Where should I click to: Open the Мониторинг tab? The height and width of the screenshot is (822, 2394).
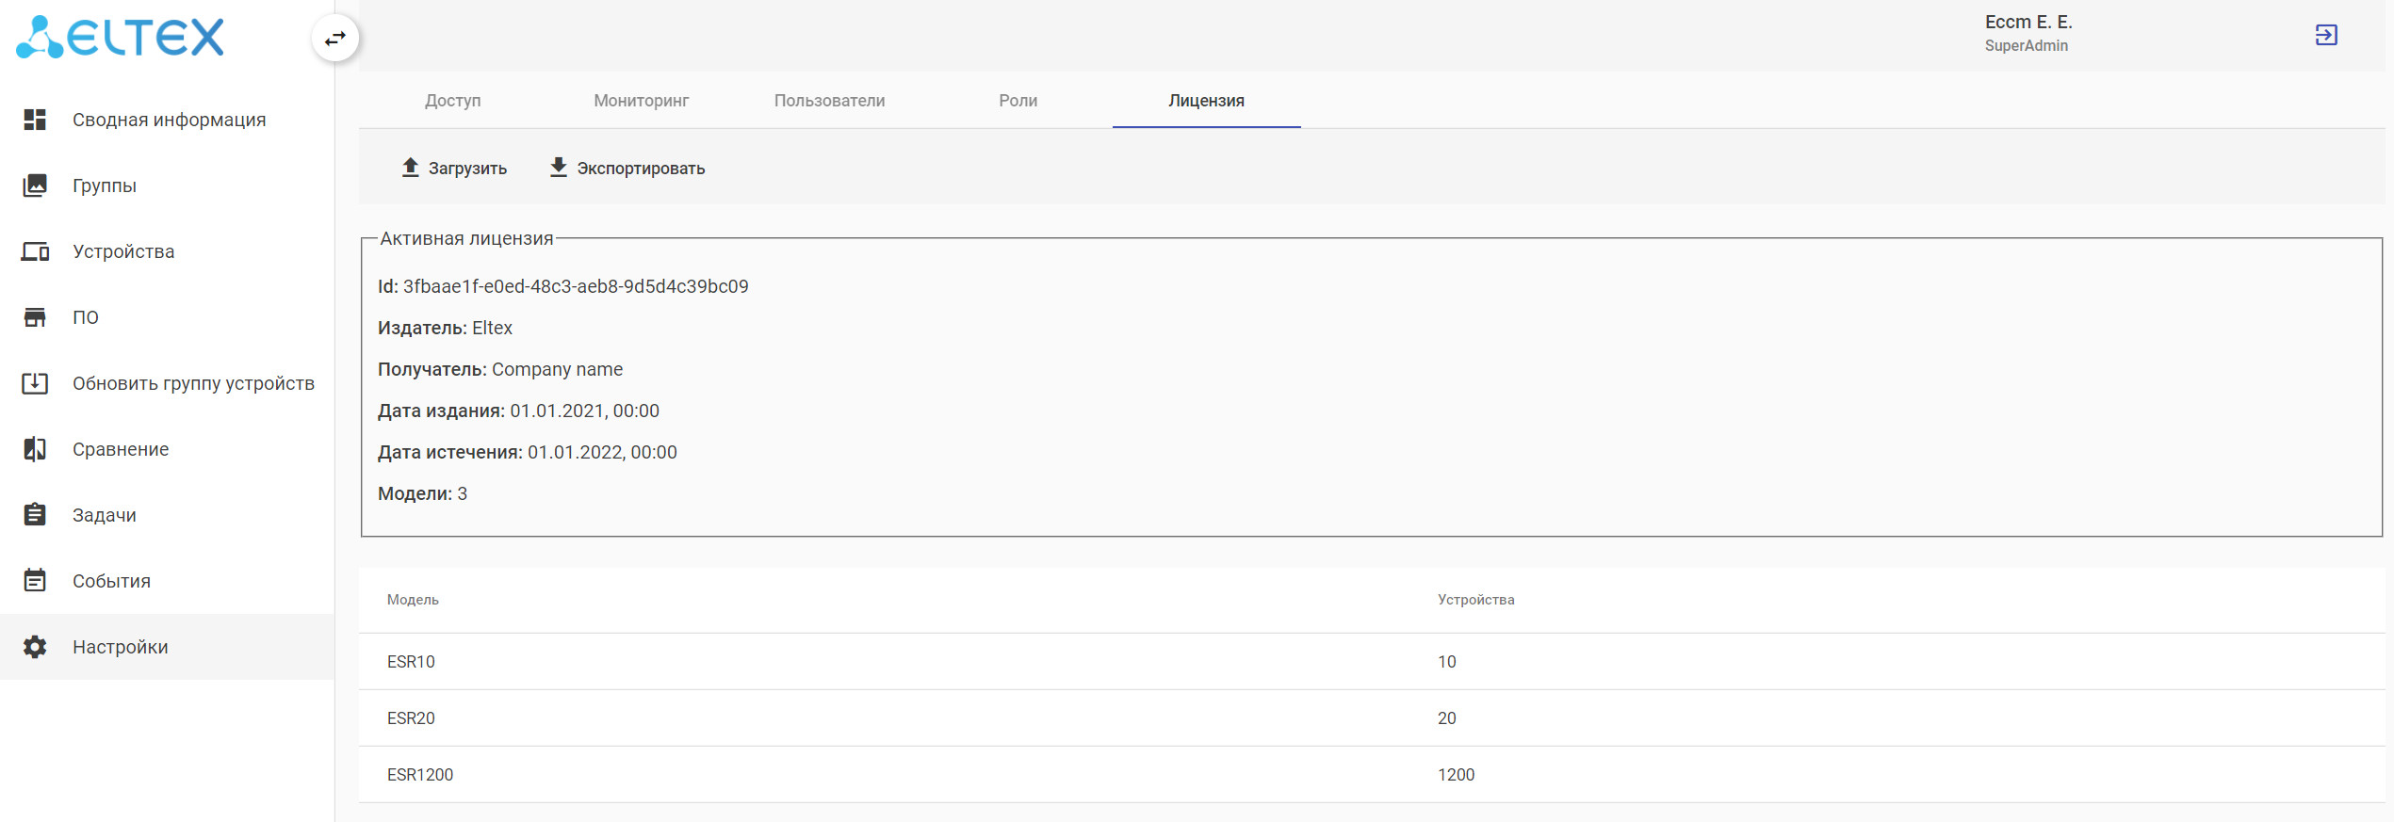point(641,101)
